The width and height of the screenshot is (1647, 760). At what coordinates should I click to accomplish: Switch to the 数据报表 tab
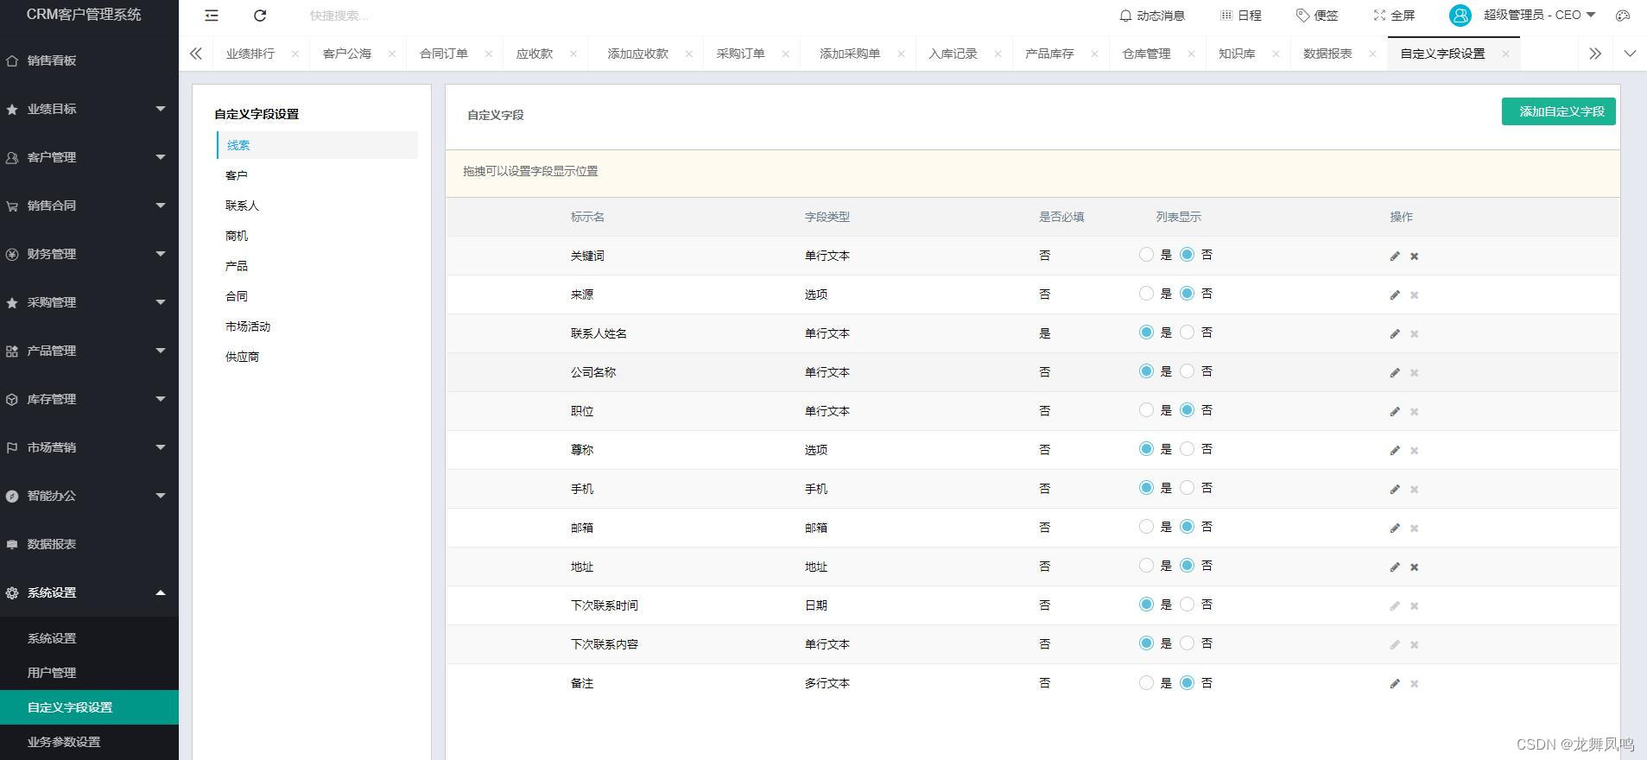[1327, 54]
